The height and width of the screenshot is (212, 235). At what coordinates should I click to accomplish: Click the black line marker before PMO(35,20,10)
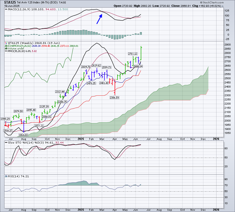point(6,51)
